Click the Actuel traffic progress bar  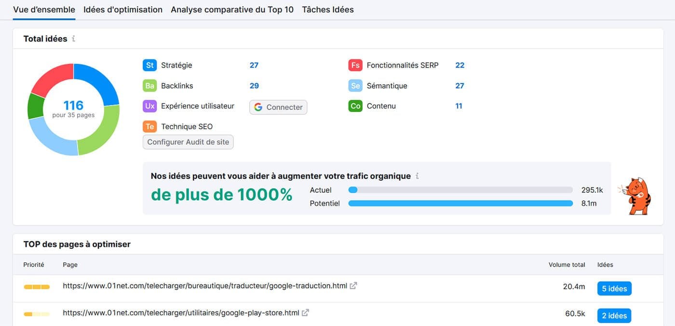460,190
